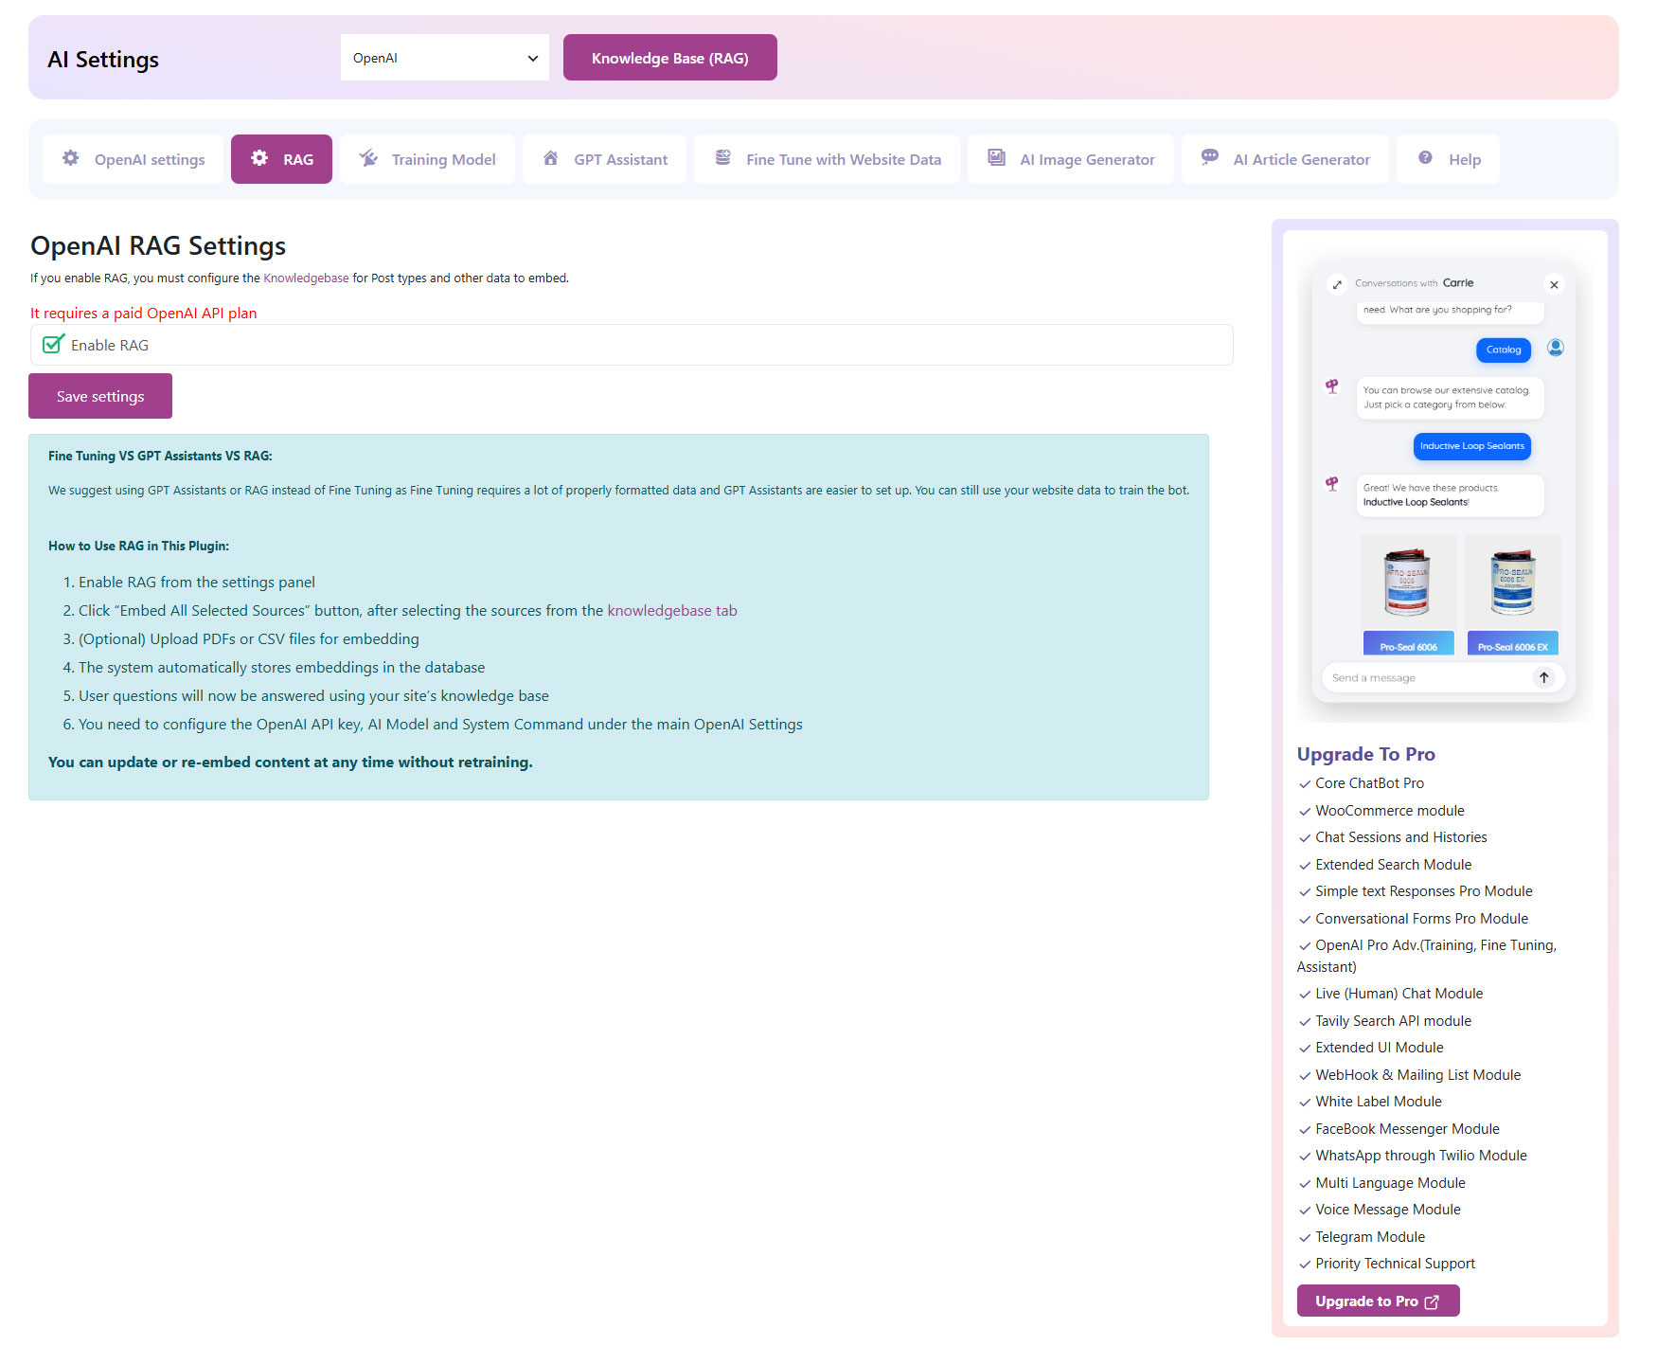Viewport: 1657px width, 1364px height.
Task: Click the gear icon on OpenAI settings tab
Action: tap(70, 158)
